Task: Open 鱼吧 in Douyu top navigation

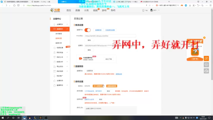Action: click(x=113, y=10)
